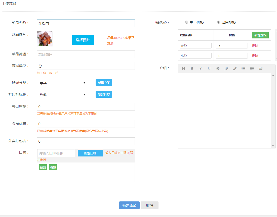
Task: Insert image using the editor picture icon
Action: pos(260,69)
